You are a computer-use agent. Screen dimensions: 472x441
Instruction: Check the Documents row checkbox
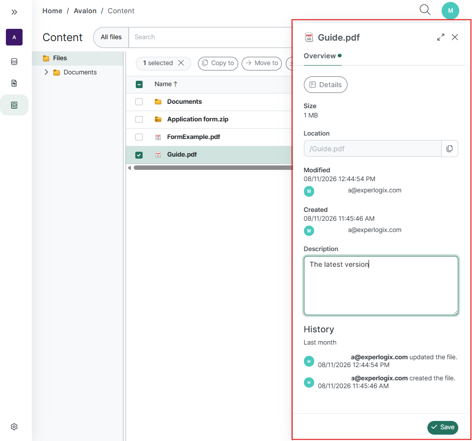(x=139, y=102)
